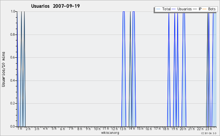Click the '6 h' x-axis label
Screen dimensions: 220x136
coord(62,129)
